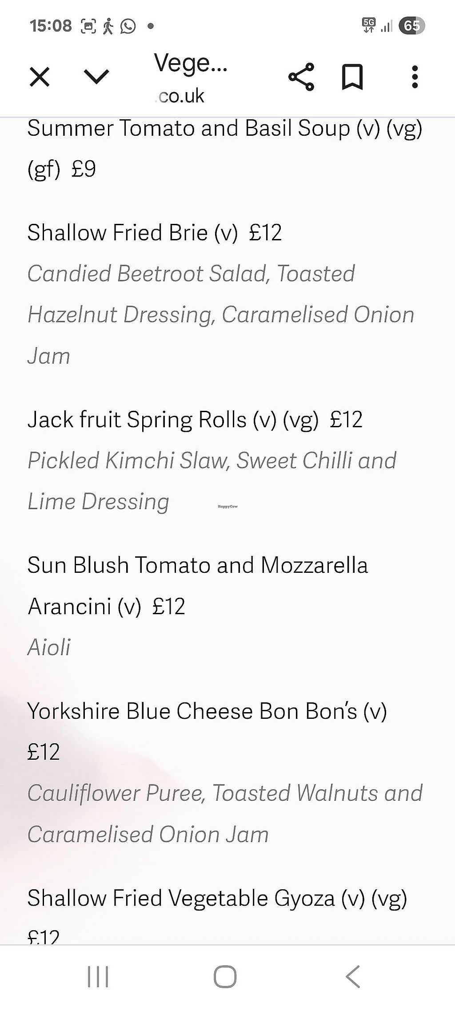455x1013 pixels.
Task: Tap the 5G network status icon
Action: (x=369, y=25)
